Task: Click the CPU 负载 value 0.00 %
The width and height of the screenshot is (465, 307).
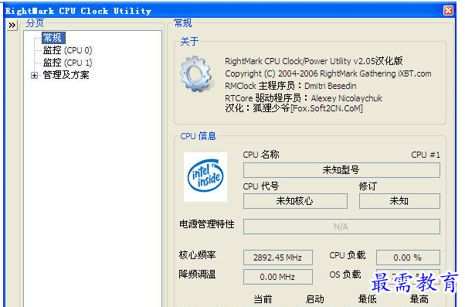Action: click(408, 258)
